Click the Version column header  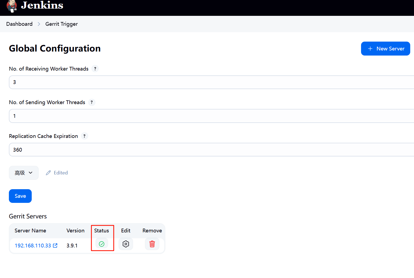tap(76, 231)
